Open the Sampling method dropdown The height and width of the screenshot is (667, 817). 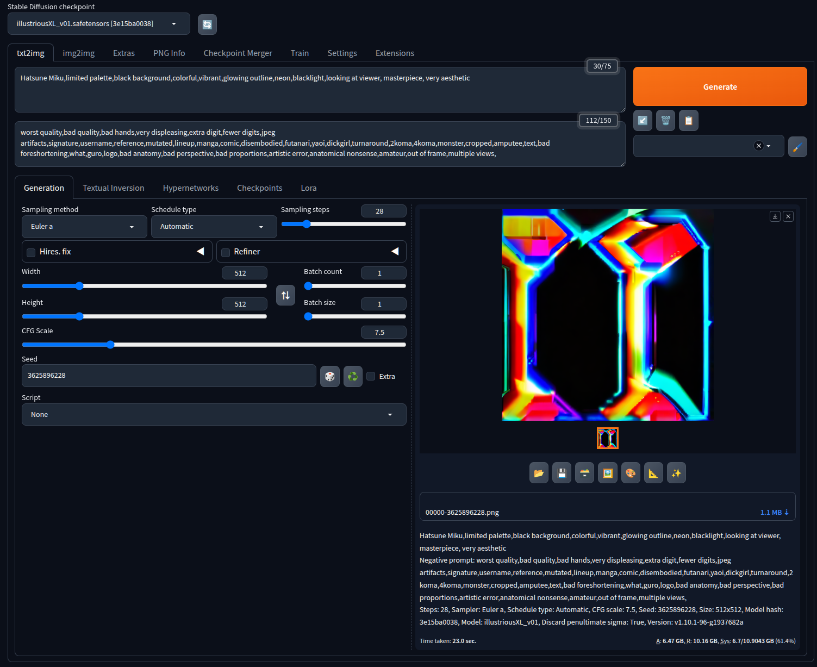tap(84, 227)
